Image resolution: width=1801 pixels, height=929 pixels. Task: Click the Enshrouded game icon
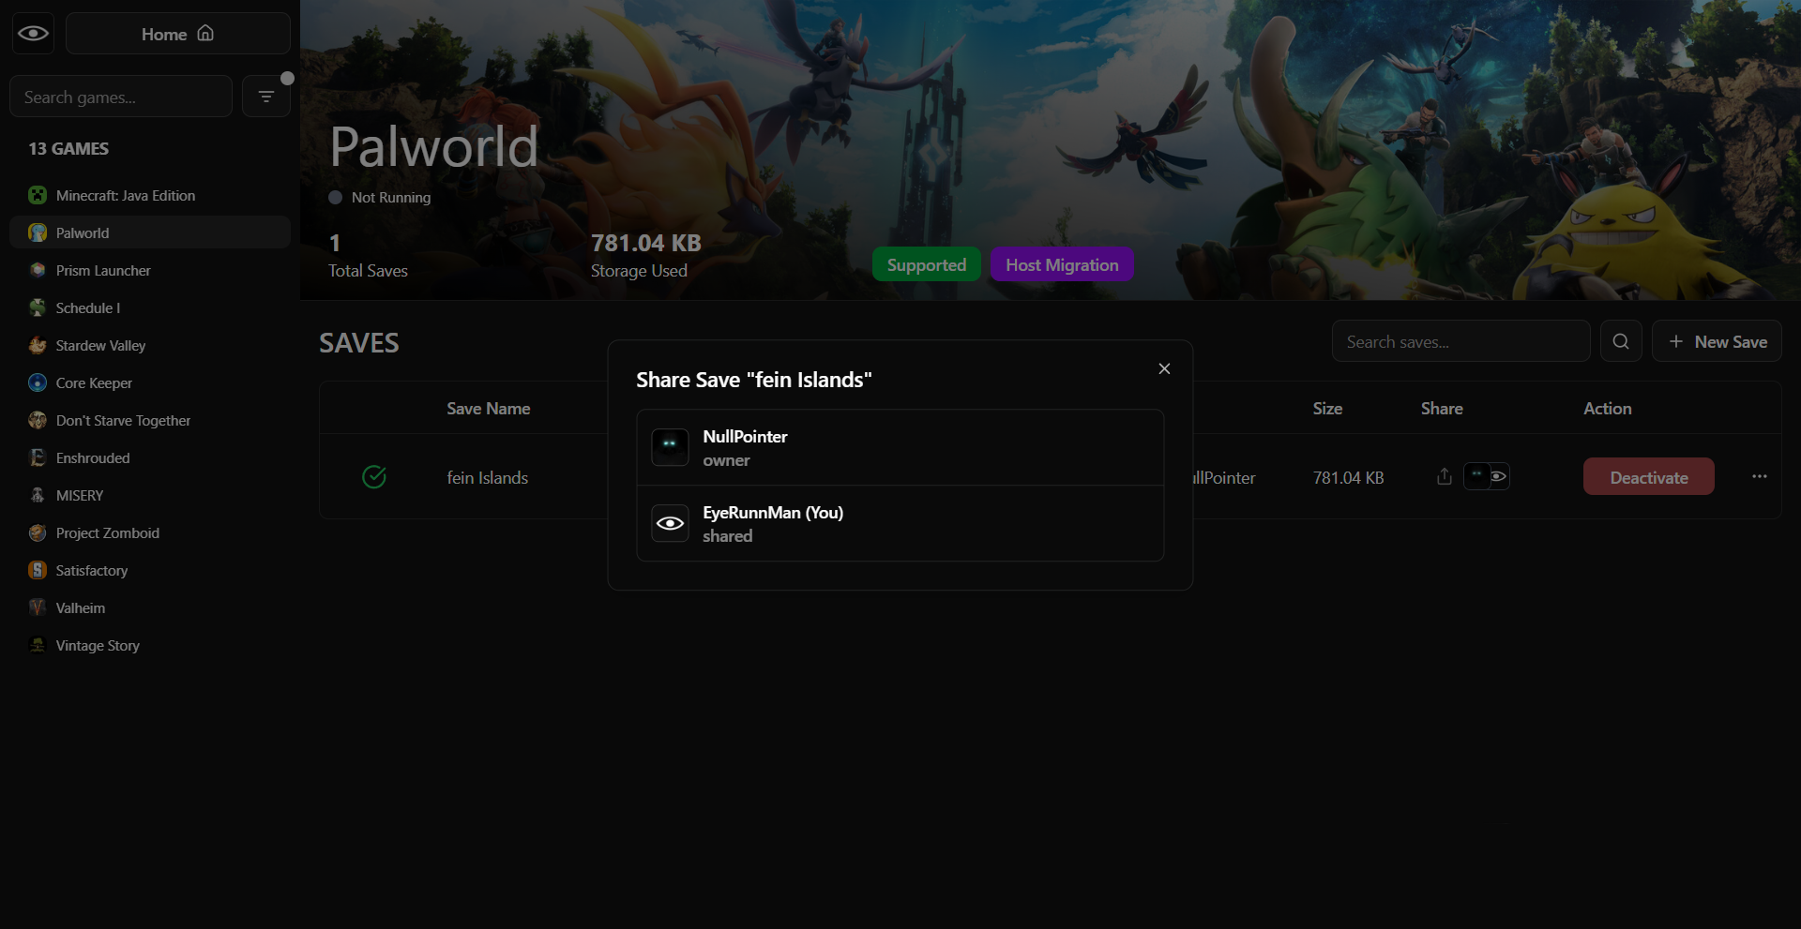pyautogui.click(x=38, y=457)
